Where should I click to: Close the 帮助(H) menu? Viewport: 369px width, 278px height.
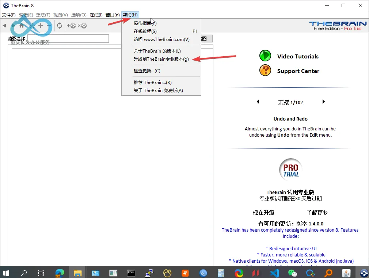click(130, 15)
